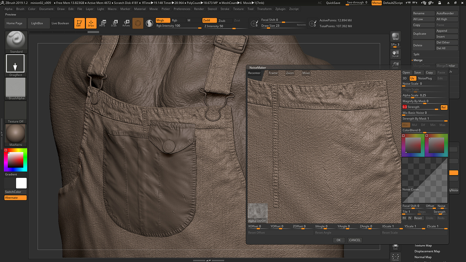Select the Mul blend mode

point(415,125)
